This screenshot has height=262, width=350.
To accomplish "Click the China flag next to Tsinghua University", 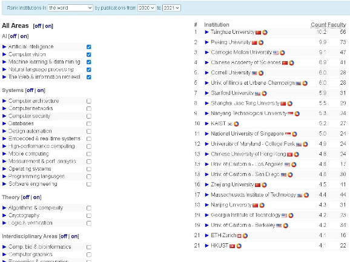I will point(258,33).
